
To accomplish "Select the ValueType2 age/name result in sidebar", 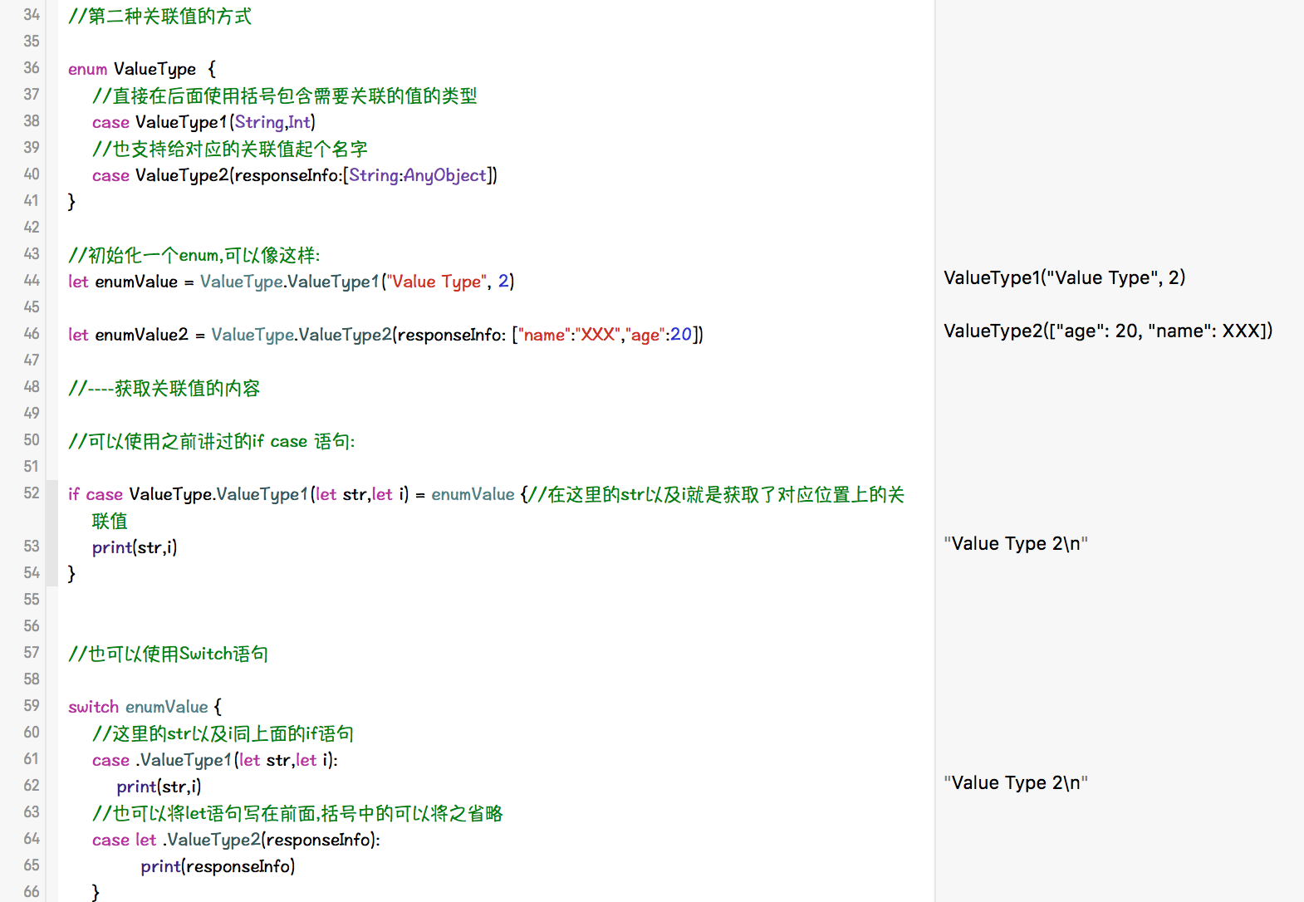I will (x=1107, y=331).
